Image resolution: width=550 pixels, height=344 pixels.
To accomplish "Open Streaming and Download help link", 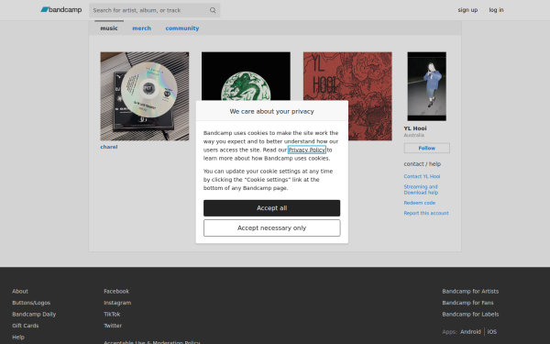I will [421, 190].
